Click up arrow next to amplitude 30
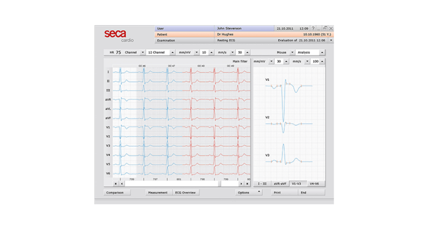The image size is (428, 229). [x=286, y=61]
